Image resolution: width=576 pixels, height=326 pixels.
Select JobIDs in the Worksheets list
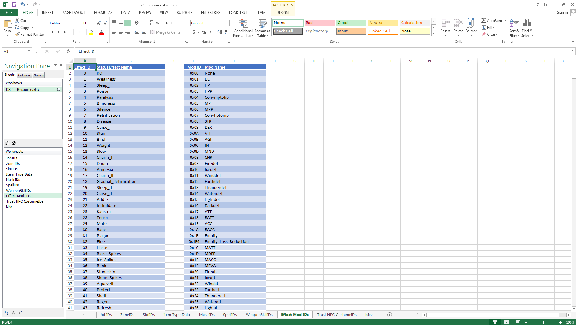(11, 158)
